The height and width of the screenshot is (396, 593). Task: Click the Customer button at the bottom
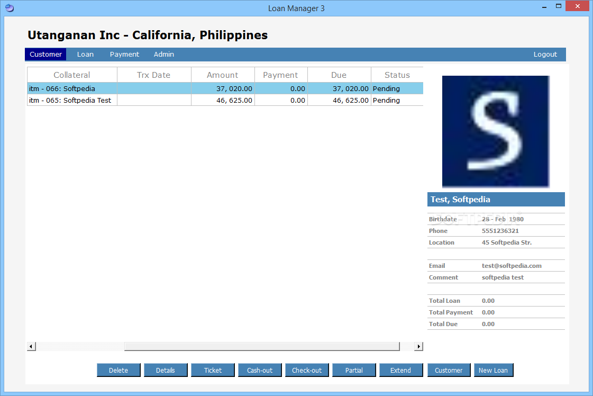tap(449, 370)
